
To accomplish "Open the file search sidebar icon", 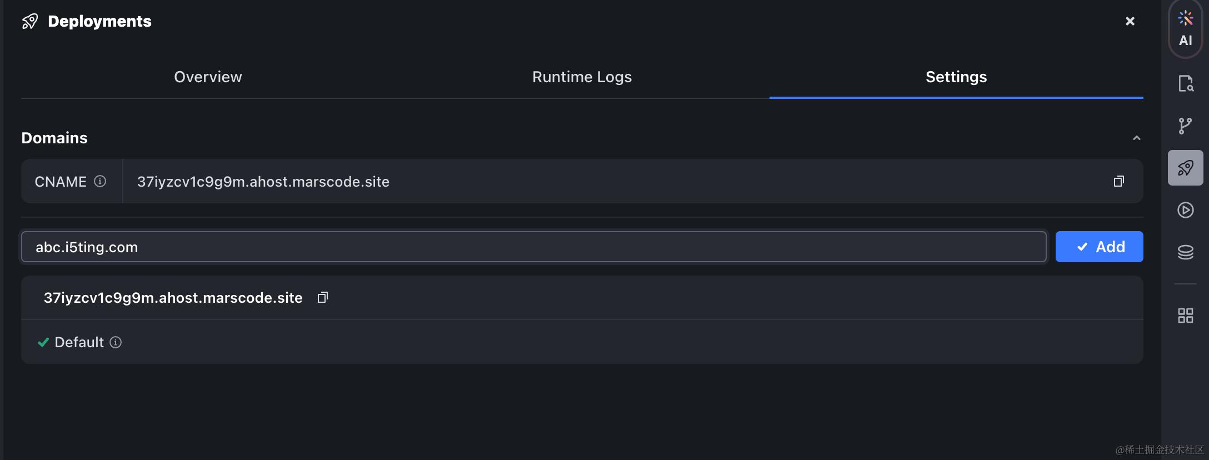I will (x=1185, y=84).
